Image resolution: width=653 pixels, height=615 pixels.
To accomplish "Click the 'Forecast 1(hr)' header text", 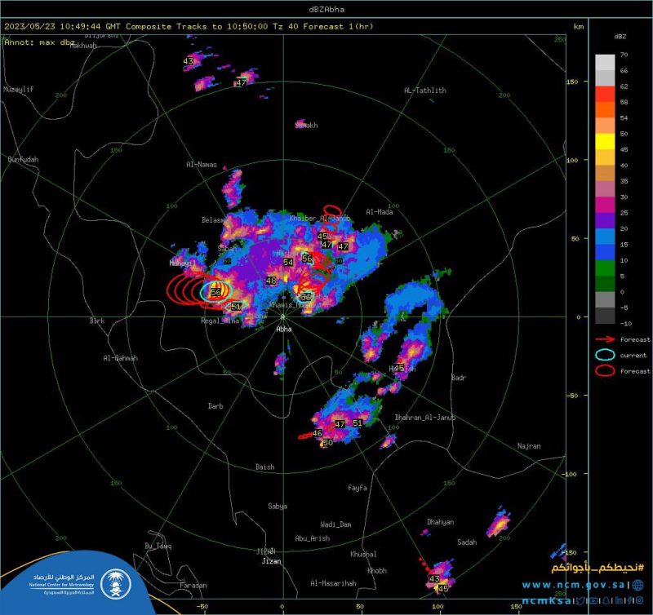I will point(338,26).
